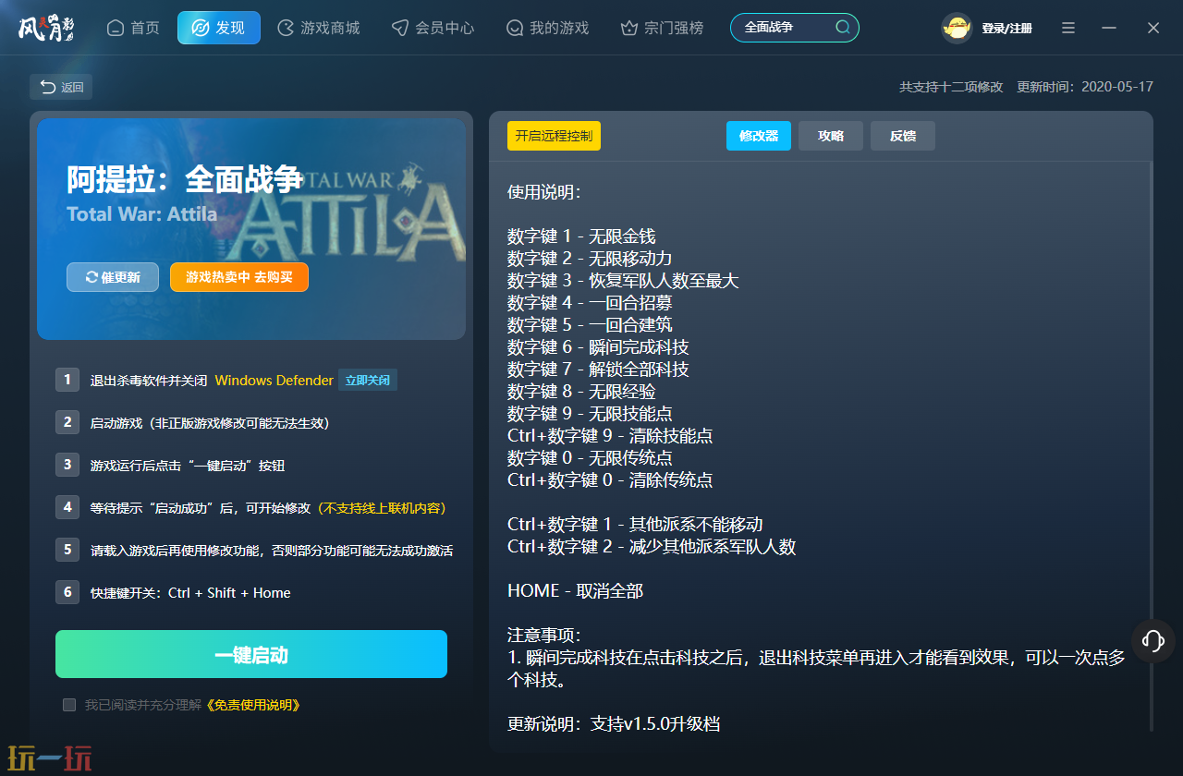Image resolution: width=1183 pixels, height=776 pixels.
Task: Open the 游戏商城 store tab
Action: (x=319, y=28)
